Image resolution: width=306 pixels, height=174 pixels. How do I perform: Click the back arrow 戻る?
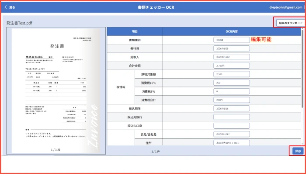point(10,7)
